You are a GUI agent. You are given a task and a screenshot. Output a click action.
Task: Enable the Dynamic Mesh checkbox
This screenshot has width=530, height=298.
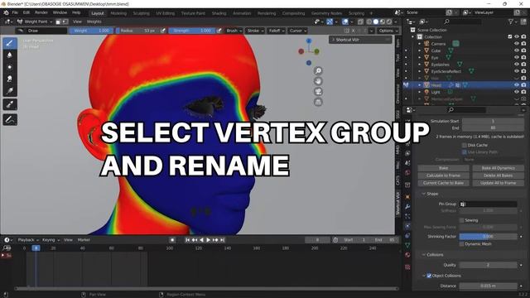click(462, 244)
